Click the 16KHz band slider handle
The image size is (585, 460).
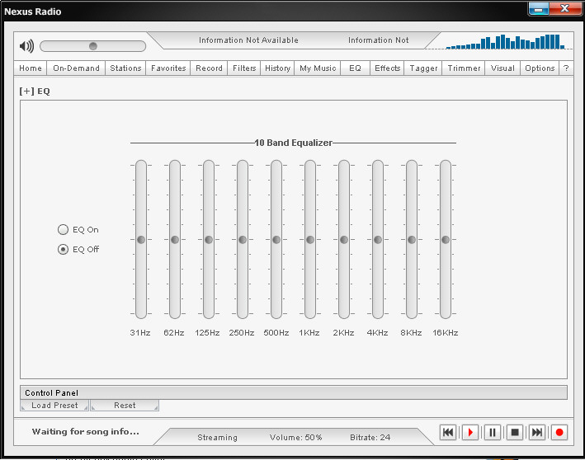click(446, 240)
